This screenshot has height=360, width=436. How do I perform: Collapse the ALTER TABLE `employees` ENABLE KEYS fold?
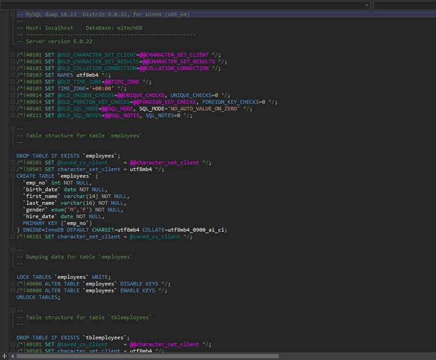click(13, 290)
